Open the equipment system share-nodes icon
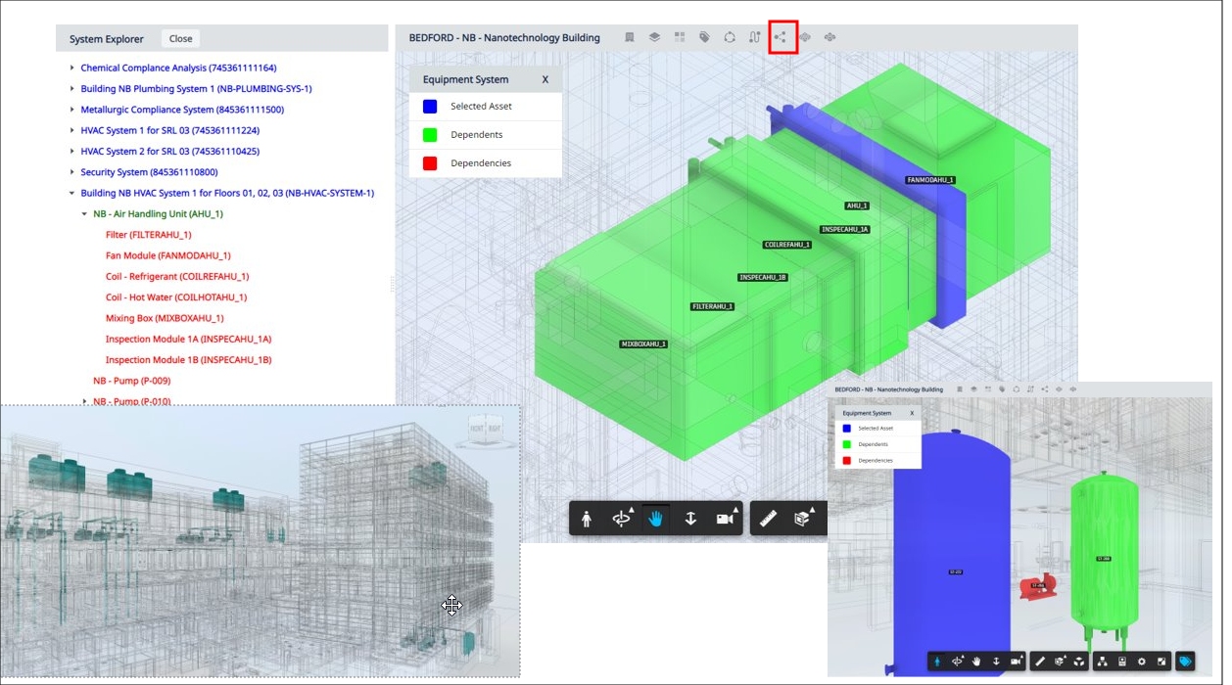1232x685 pixels. (782, 37)
